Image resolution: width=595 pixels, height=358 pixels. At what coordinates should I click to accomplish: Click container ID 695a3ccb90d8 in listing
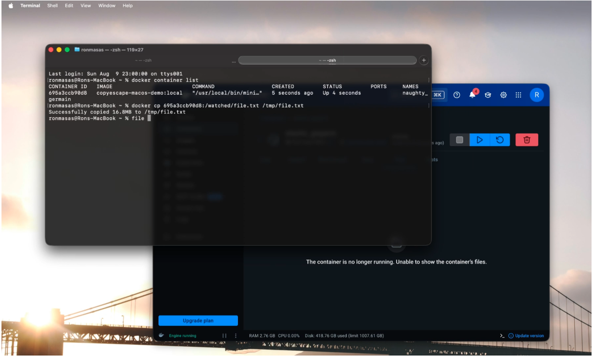pos(68,93)
